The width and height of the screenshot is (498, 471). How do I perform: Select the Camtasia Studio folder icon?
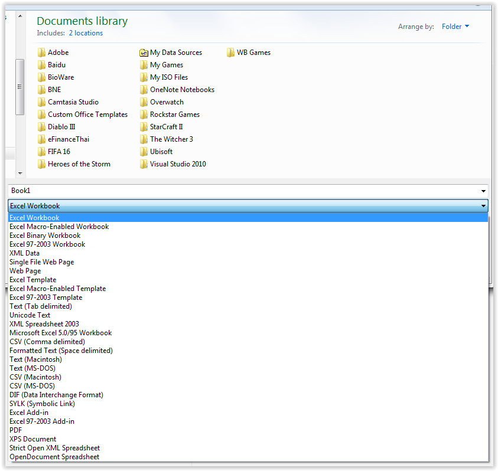point(41,102)
